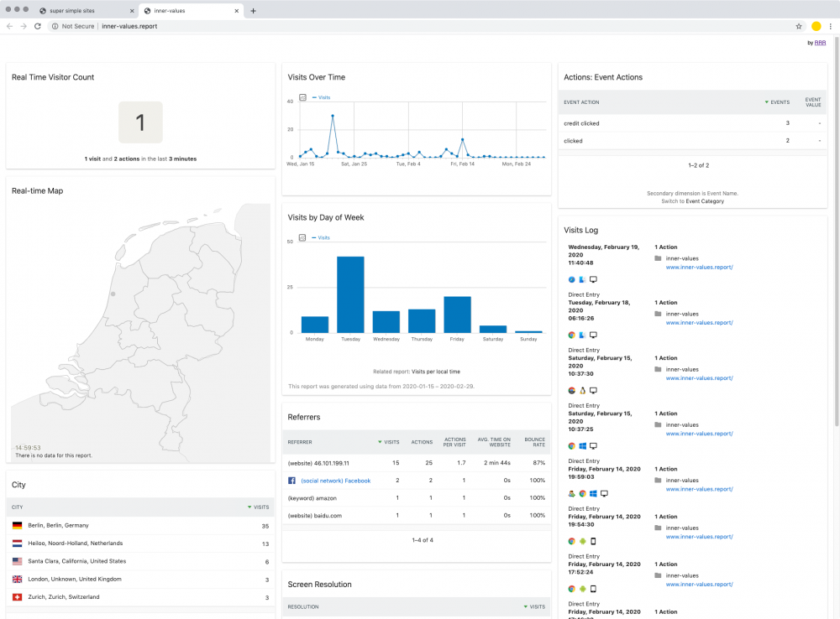
Task: Click the Visits legend in Day of Week chart
Action: [x=321, y=237]
